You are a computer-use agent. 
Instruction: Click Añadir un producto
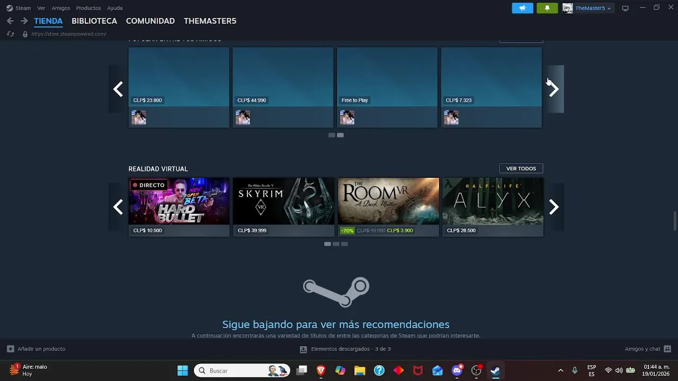[36, 349]
